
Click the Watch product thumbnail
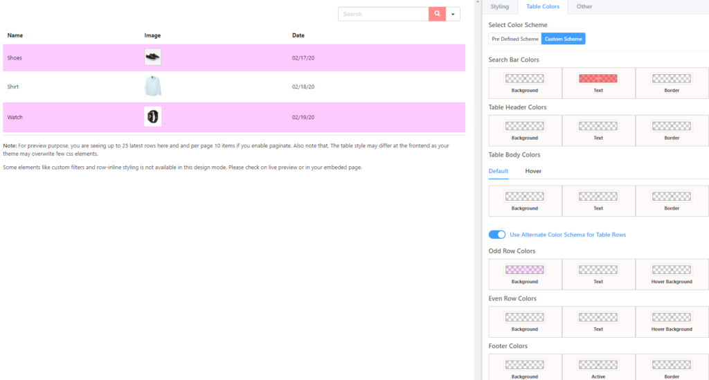pos(153,116)
